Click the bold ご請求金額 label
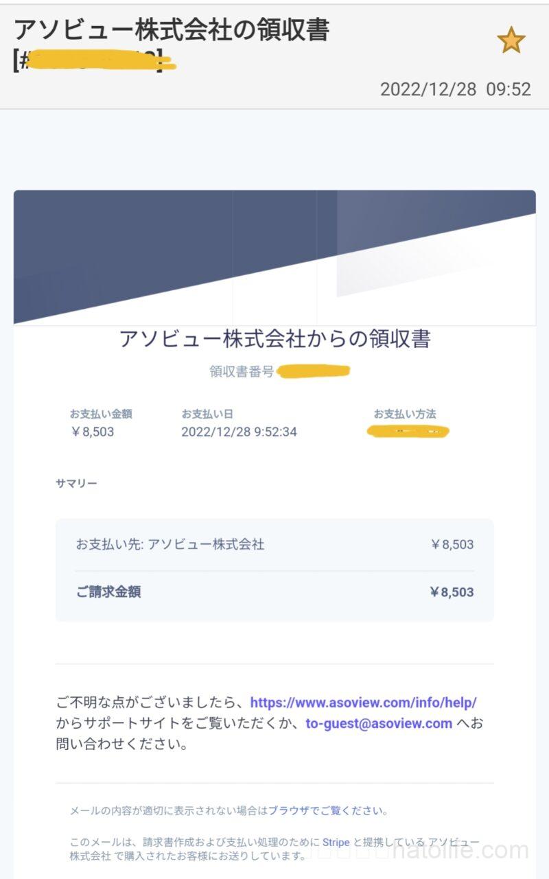 [108, 591]
